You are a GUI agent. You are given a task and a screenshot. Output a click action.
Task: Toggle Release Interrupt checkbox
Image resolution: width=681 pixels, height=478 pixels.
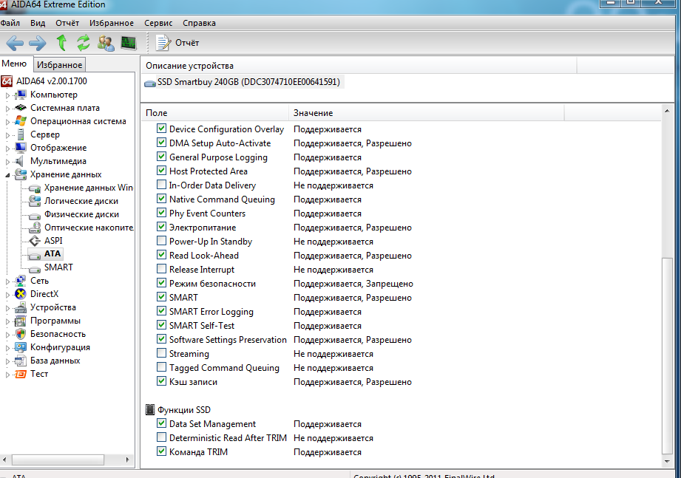coord(162,268)
